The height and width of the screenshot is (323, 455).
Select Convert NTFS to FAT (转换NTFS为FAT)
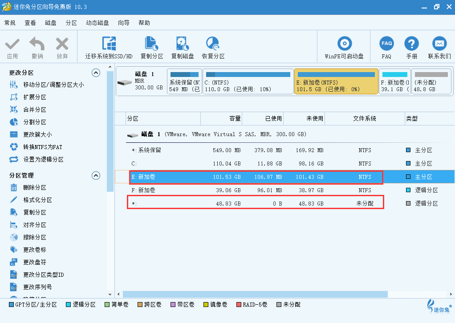(36, 147)
